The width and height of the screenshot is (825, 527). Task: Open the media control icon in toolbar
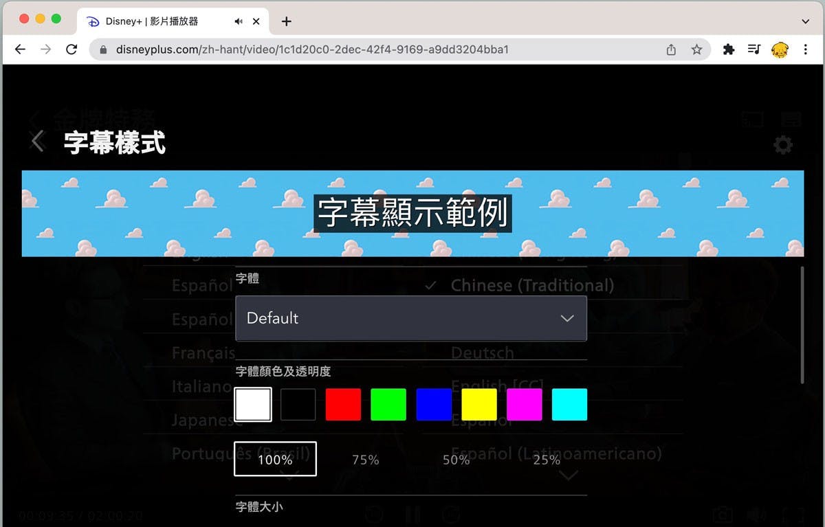(754, 49)
